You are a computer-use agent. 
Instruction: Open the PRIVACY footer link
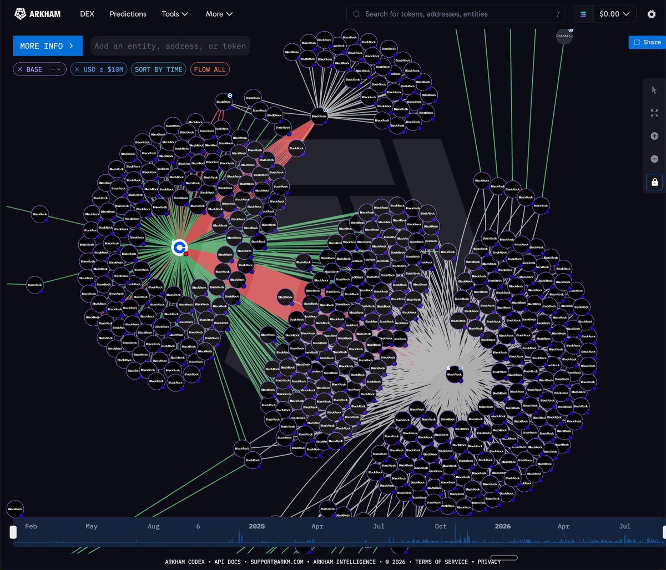(x=489, y=562)
